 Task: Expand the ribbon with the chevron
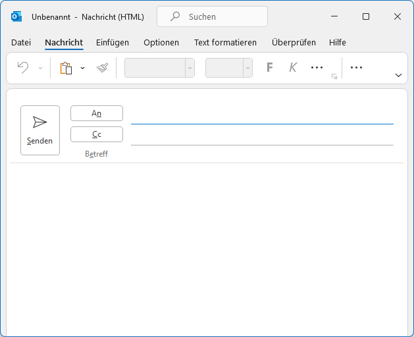point(398,76)
